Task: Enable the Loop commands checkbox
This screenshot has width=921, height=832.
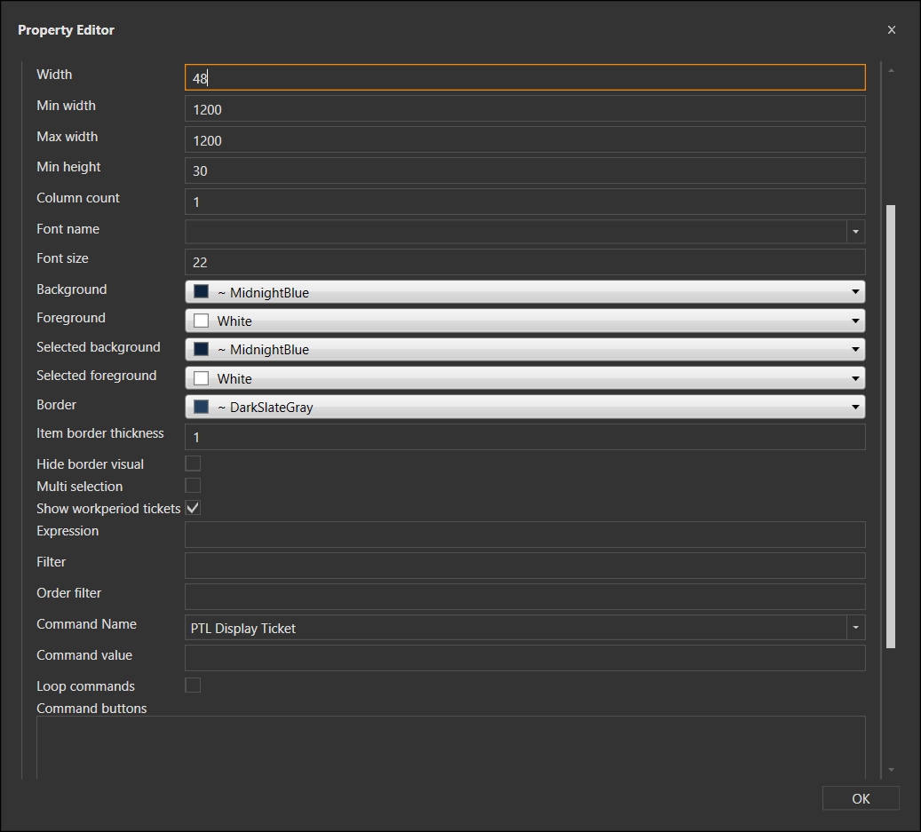Action: 193,685
